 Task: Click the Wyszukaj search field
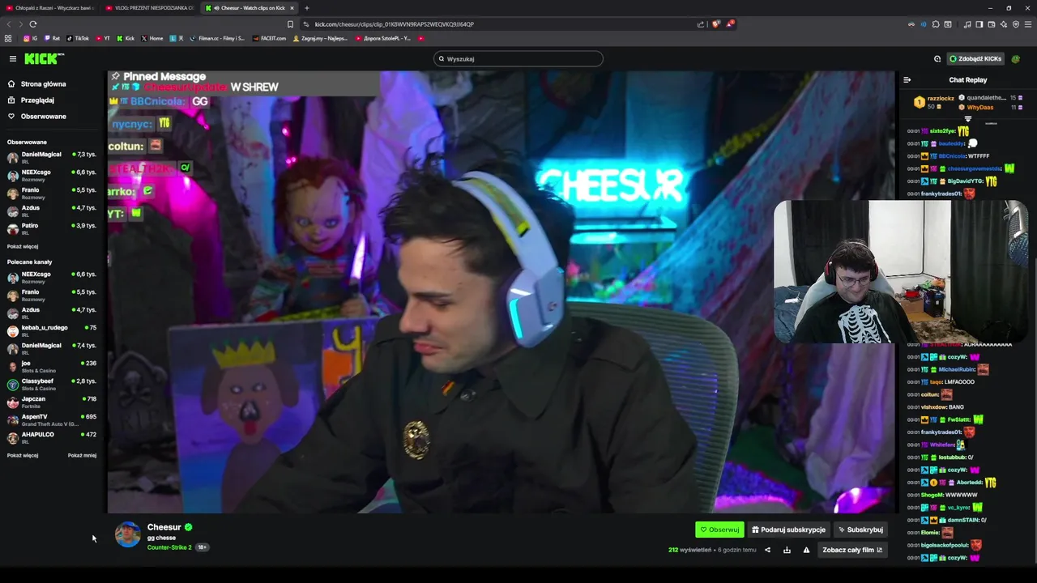[x=518, y=58]
